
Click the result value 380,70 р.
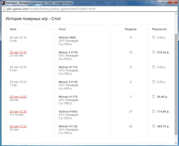point(163,126)
